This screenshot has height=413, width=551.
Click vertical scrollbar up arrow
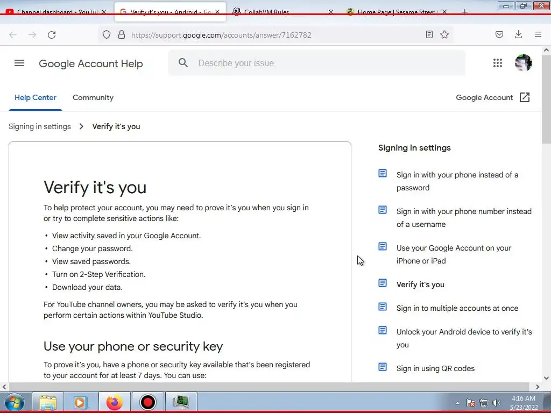[547, 50]
